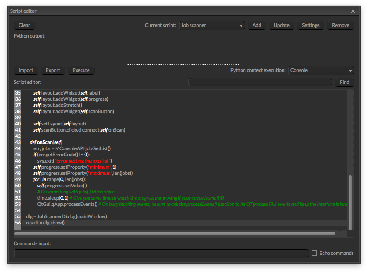Execute the script
Viewport: 368px width, 273px height.
click(x=81, y=70)
